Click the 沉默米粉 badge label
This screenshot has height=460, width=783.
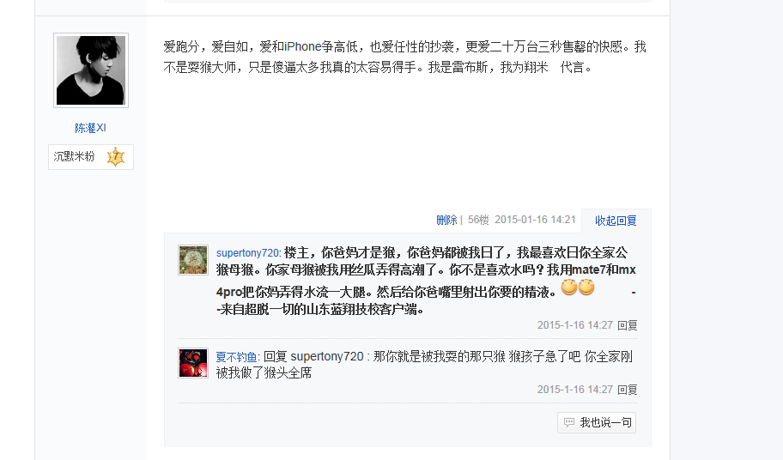74,157
